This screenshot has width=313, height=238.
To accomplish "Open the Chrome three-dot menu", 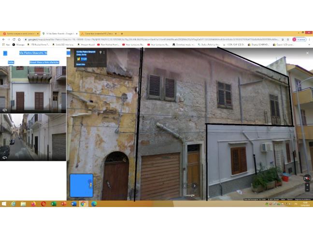I will point(310,39).
